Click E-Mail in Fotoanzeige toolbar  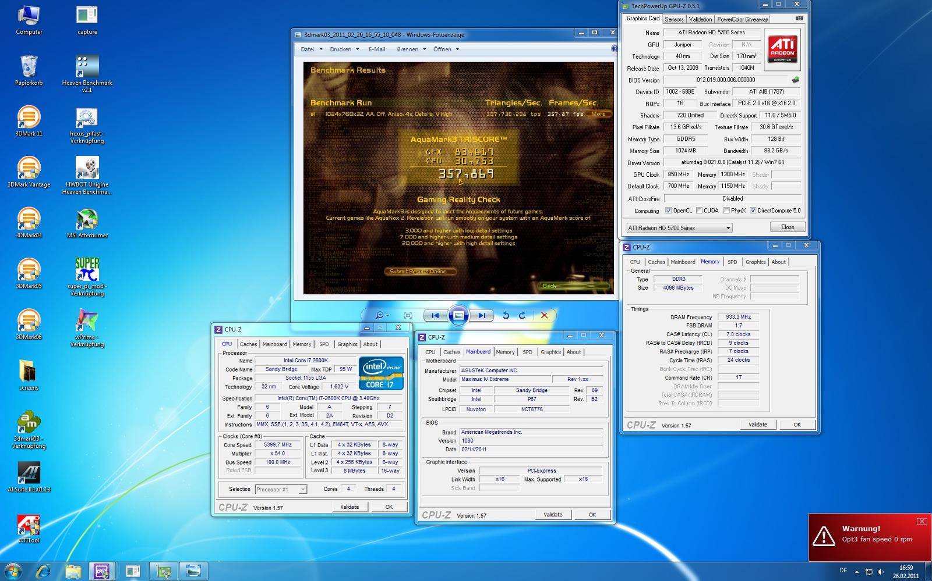tap(377, 49)
